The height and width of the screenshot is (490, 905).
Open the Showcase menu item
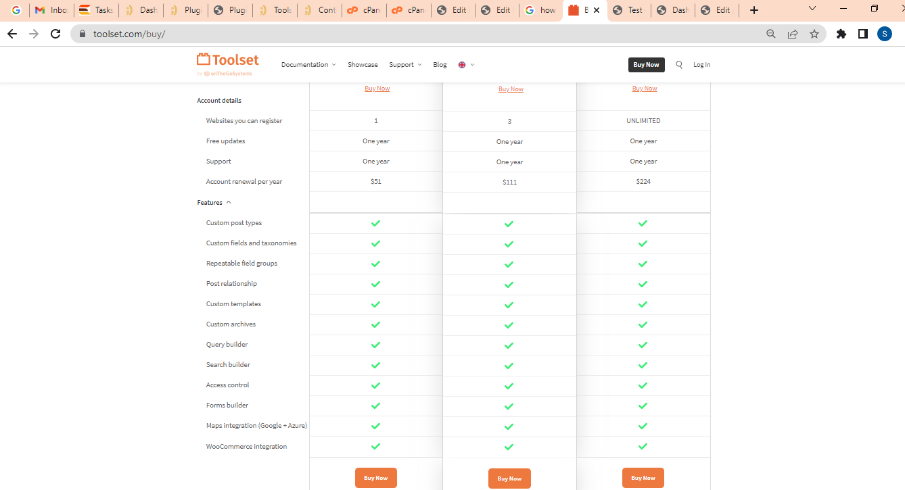click(x=363, y=65)
